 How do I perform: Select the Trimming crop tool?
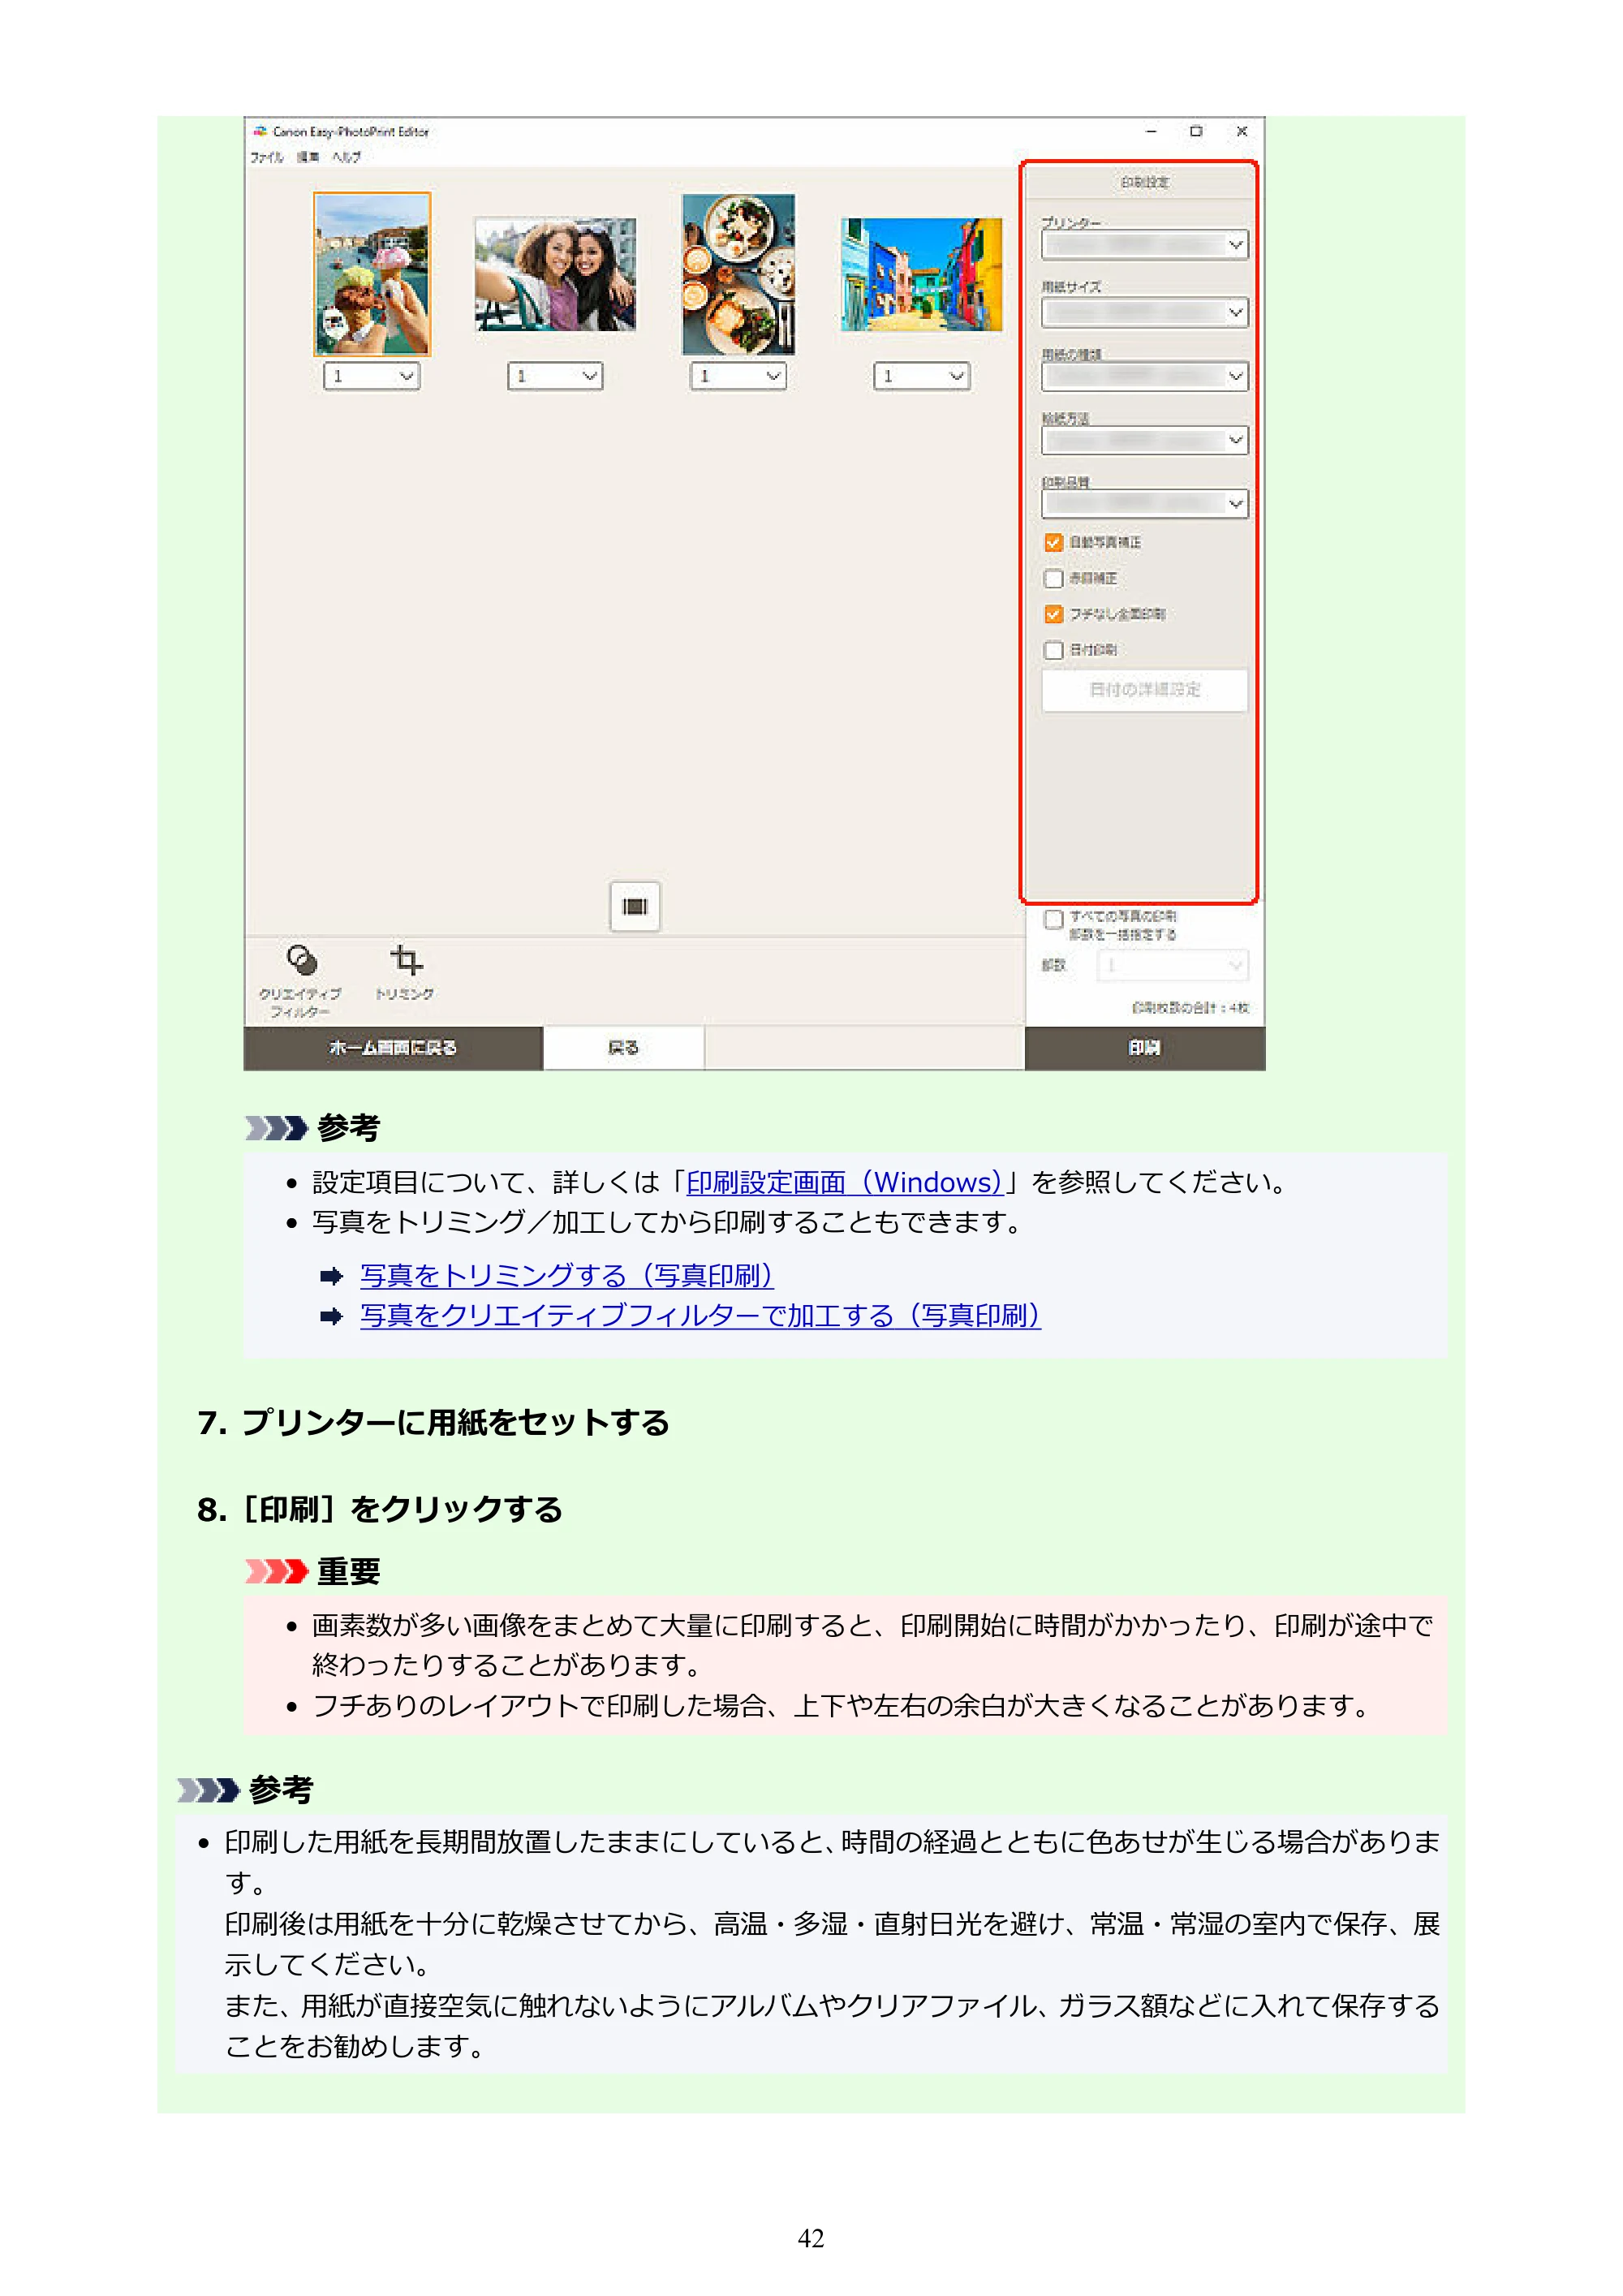(x=405, y=971)
